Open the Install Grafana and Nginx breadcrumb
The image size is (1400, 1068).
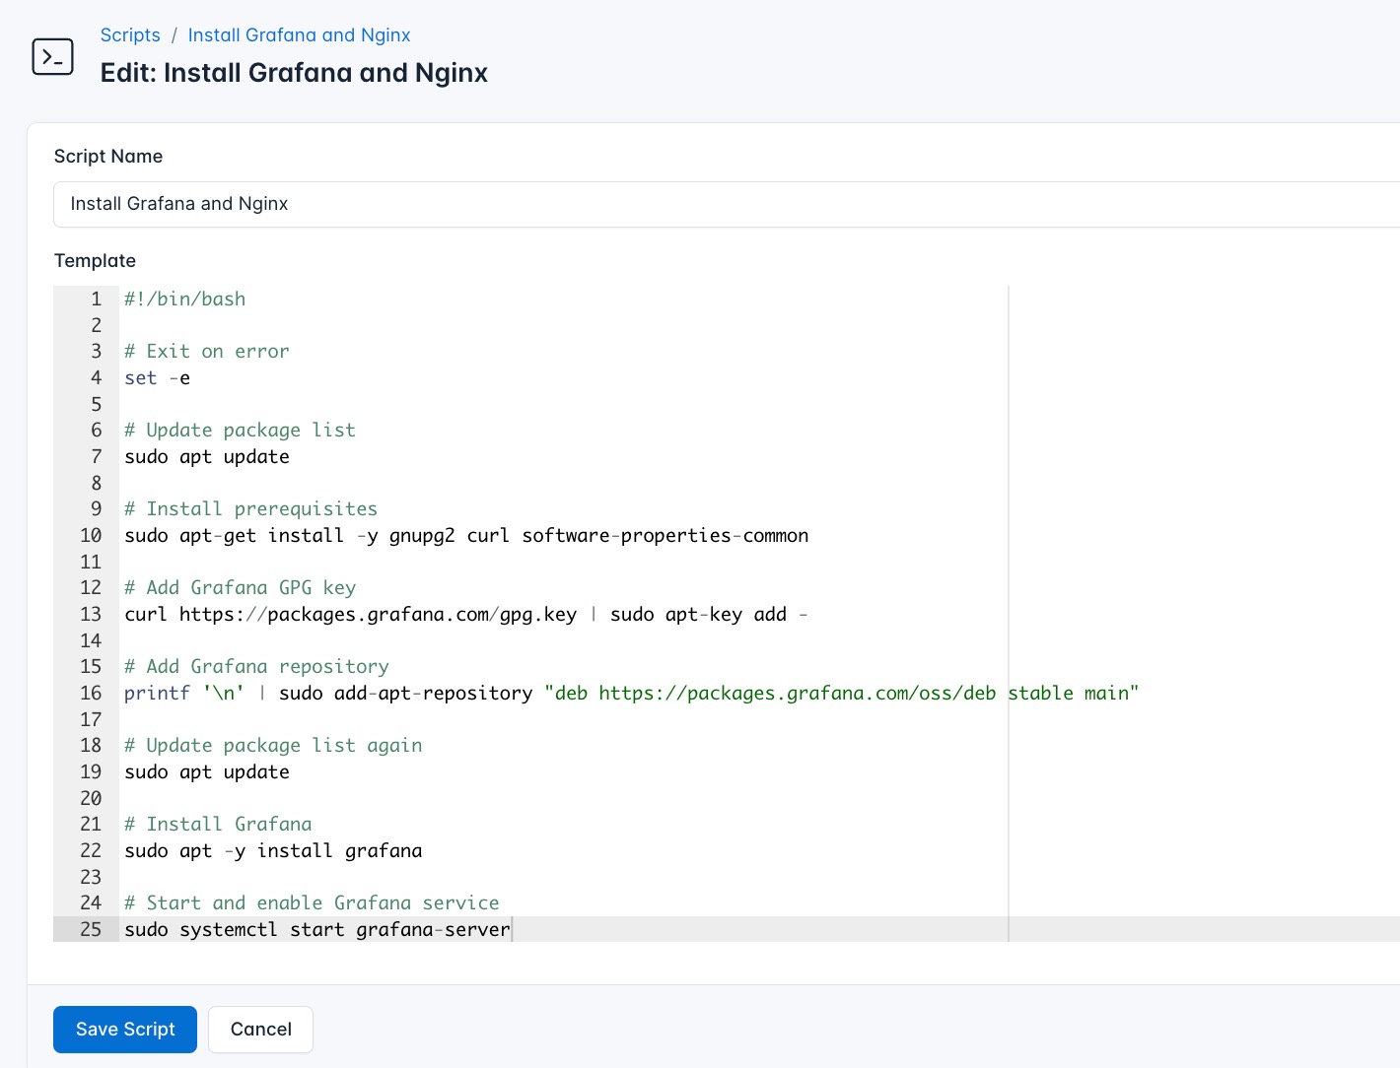pyautogui.click(x=299, y=34)
